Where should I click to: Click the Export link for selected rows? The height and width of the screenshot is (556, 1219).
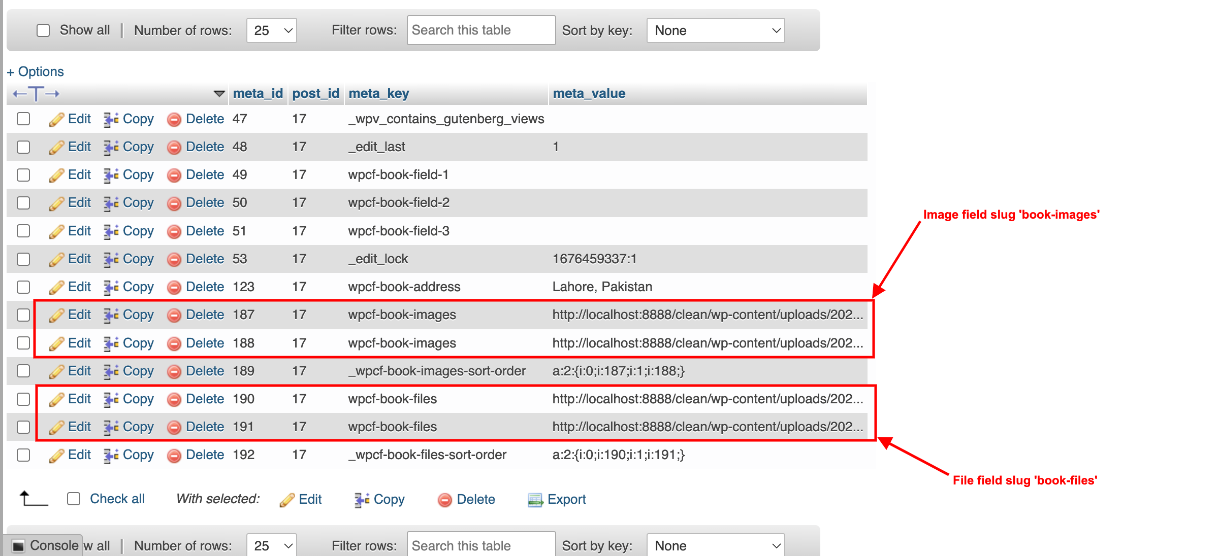[566, 500]
